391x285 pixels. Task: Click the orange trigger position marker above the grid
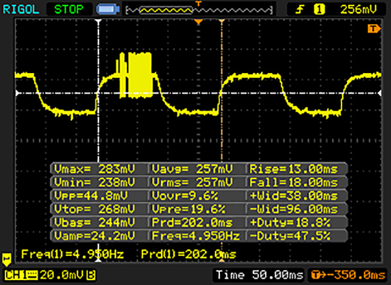197,23
